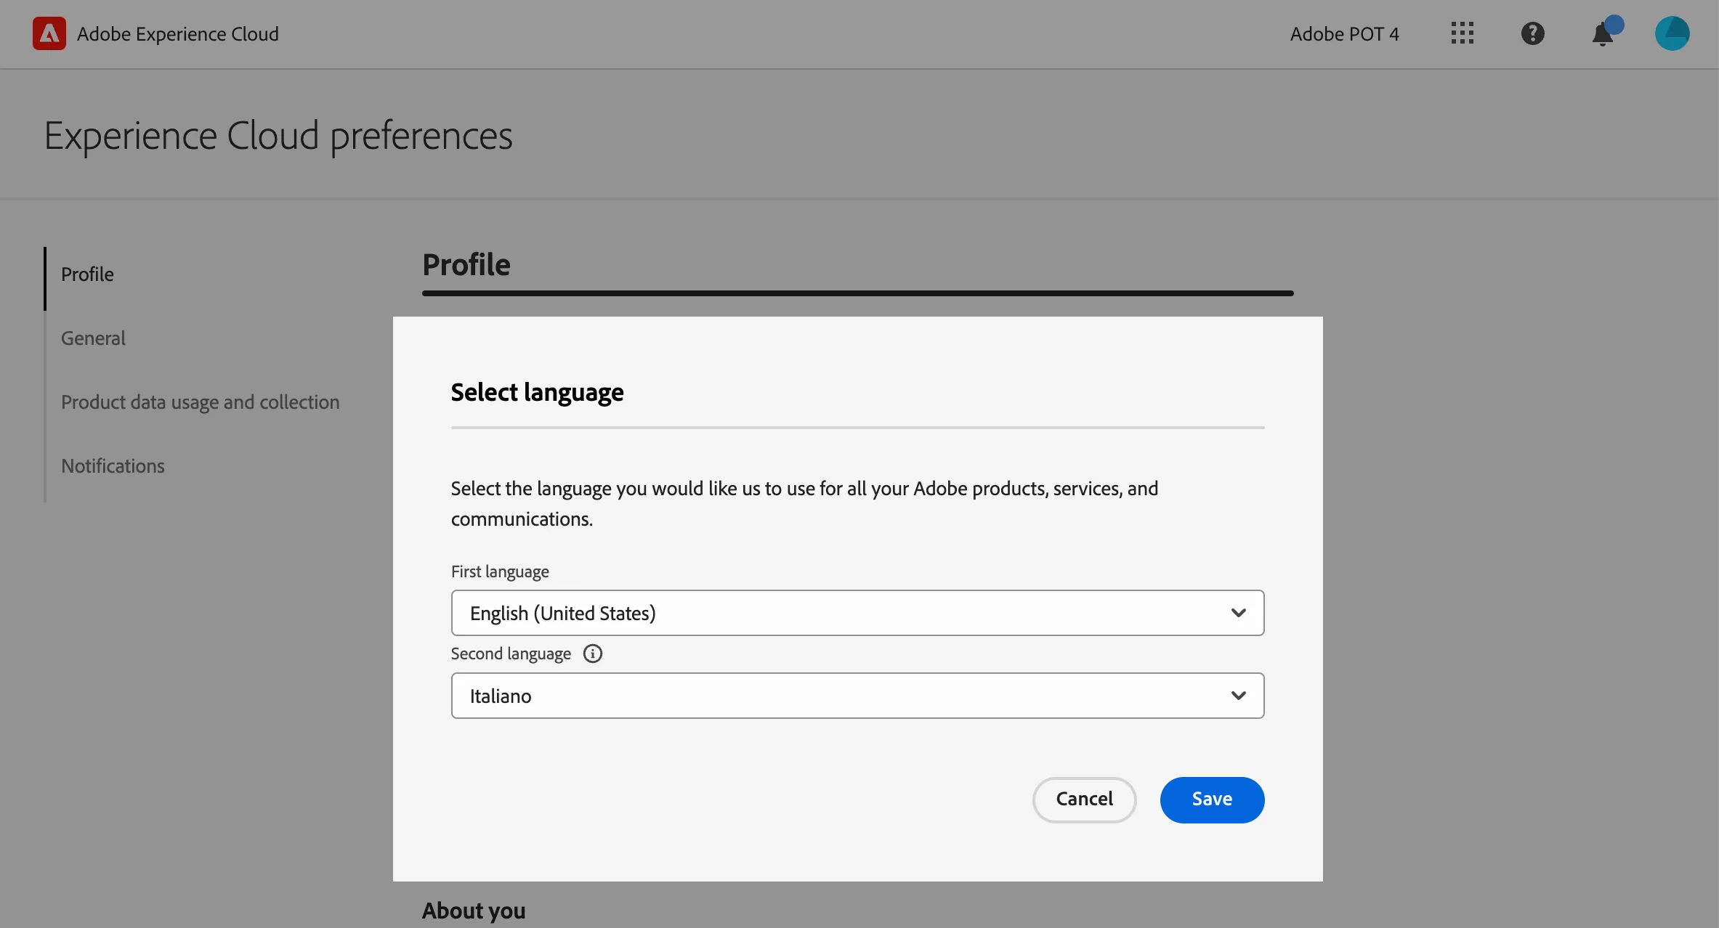Click the 'About you' section heading
1719x928 pixels.
pos(474,911)
